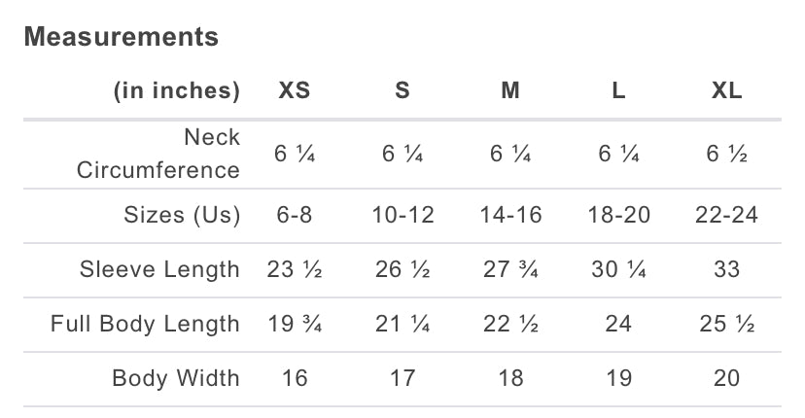Click the L full body length 24
Image resolution: width=805 pixels, height=418 pixels.
(618, 324)
